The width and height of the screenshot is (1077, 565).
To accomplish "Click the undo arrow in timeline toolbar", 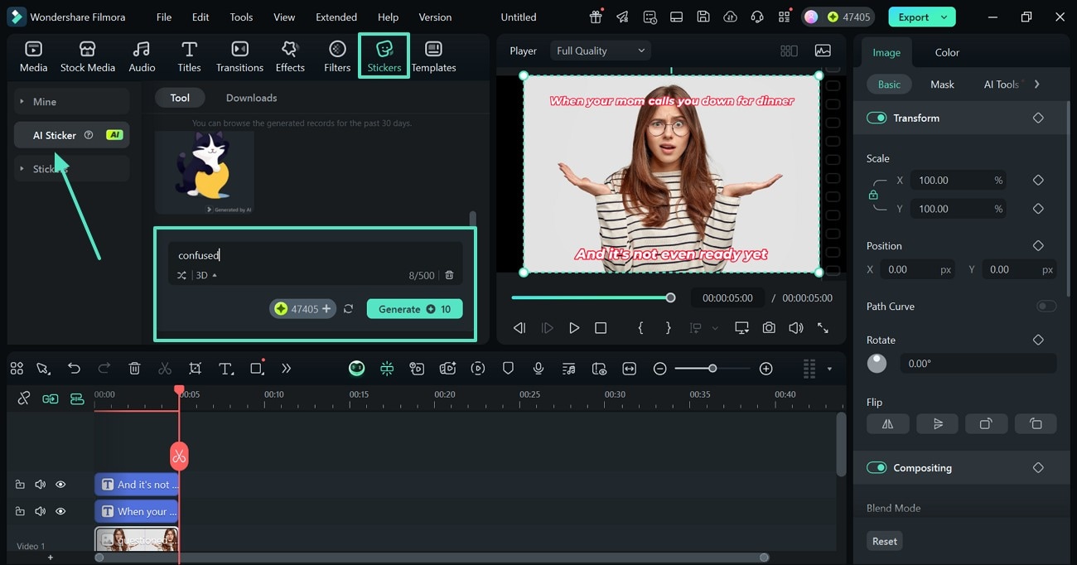I will tap(74, 369).
